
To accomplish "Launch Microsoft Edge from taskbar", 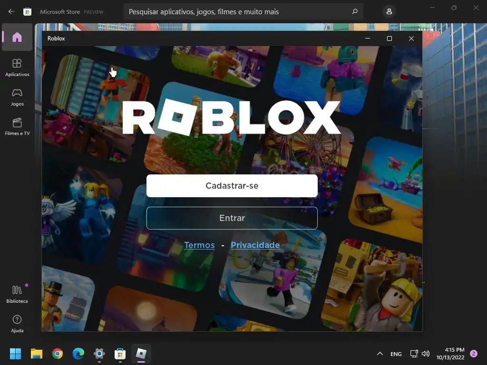I will [x=78, y=354].
